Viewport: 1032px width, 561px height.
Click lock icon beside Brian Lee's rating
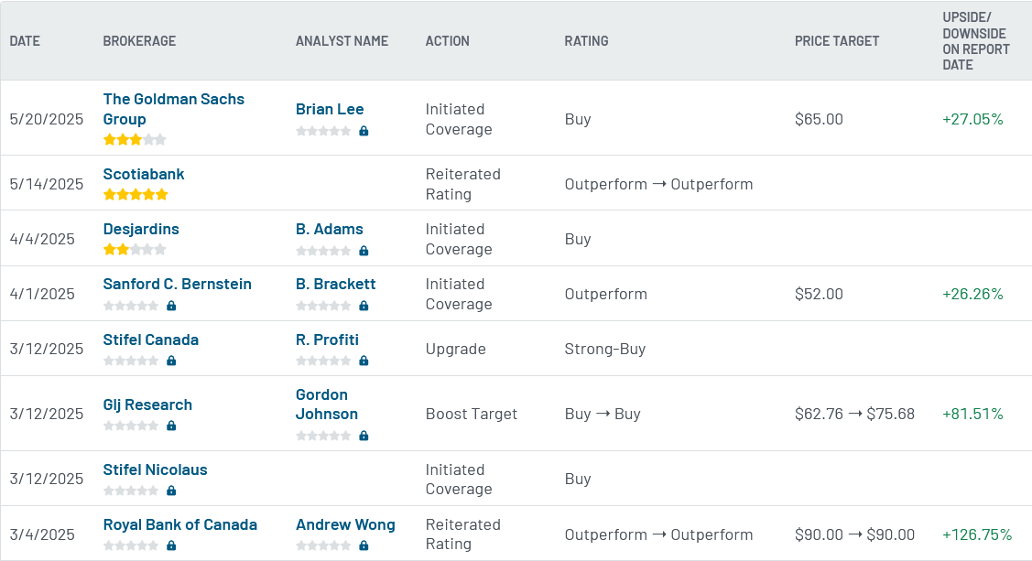364,131
